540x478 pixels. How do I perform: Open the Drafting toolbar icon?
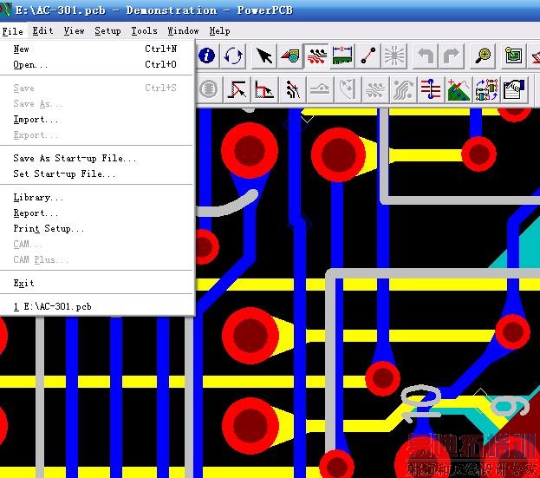[290, 56]
